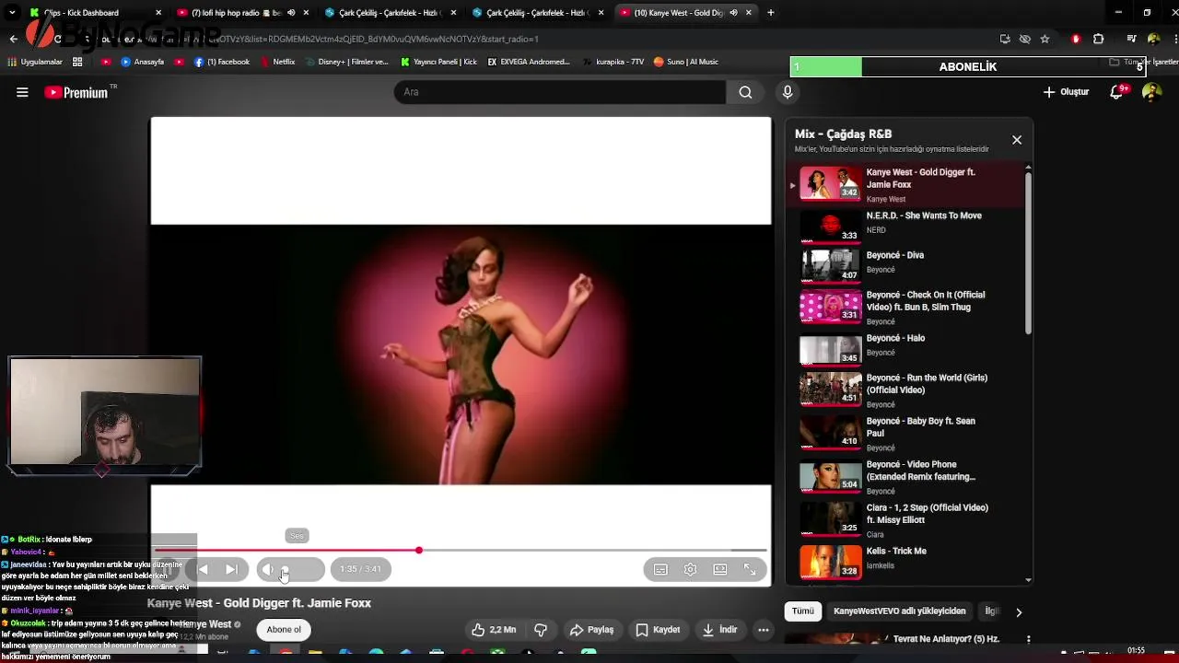Toggle theater mode on the player
Screen dimensions: 1179x663
pos(720,569)
